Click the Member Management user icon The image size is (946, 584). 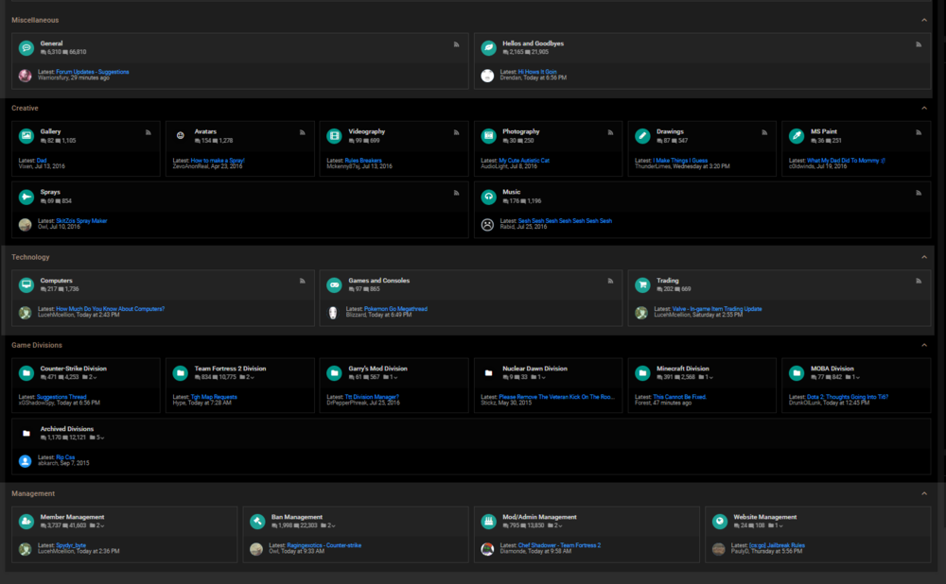point(26,522)
